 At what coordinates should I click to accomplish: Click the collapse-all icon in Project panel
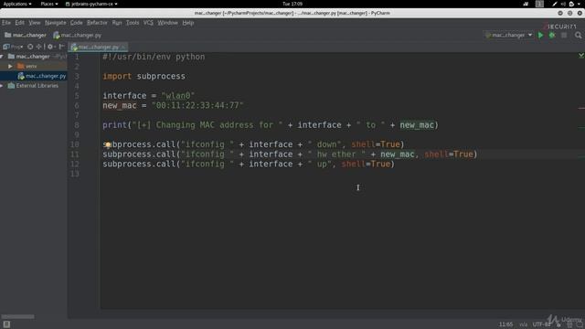tap(38, 47)
